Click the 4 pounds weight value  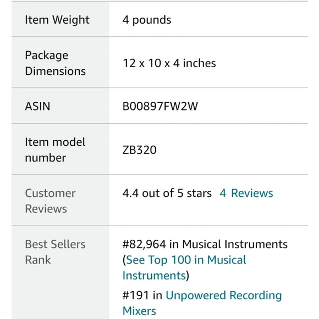(x=147, y=20)
